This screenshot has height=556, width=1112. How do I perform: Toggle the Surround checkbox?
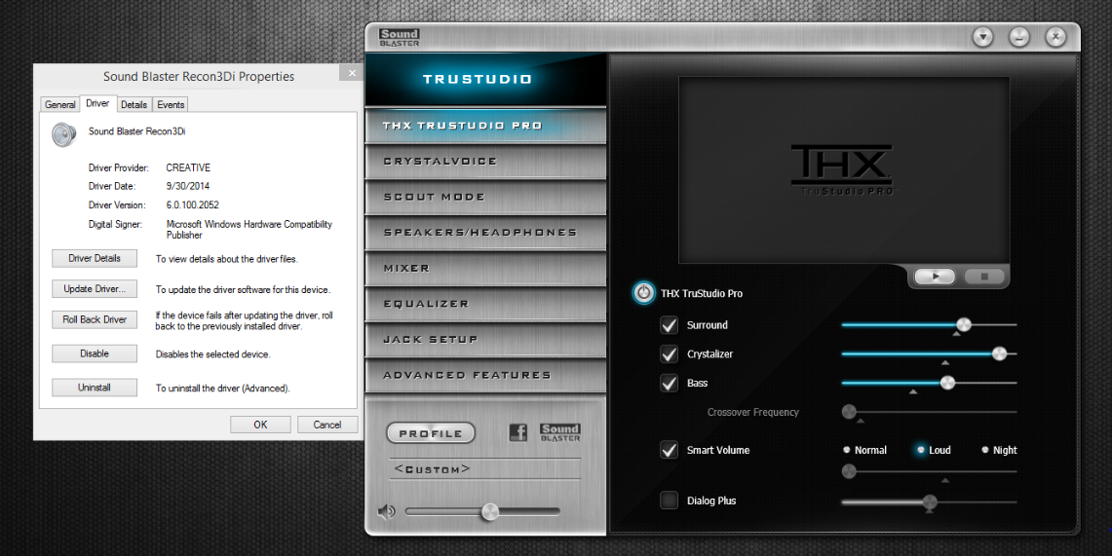coord(669,325)
